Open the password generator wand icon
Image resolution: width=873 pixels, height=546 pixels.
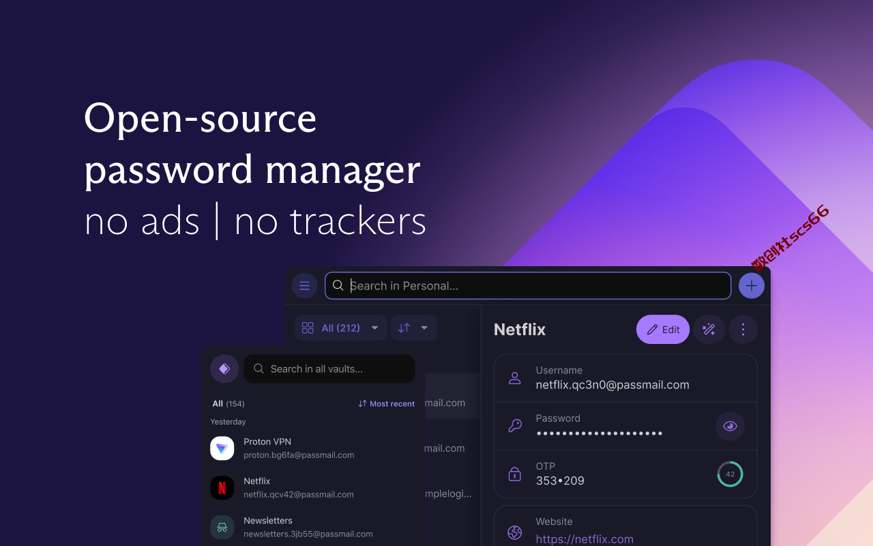[709, 330]
